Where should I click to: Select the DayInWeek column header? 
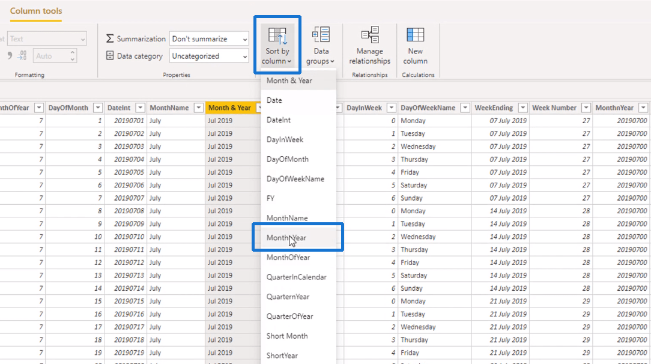tap(364, 108)
